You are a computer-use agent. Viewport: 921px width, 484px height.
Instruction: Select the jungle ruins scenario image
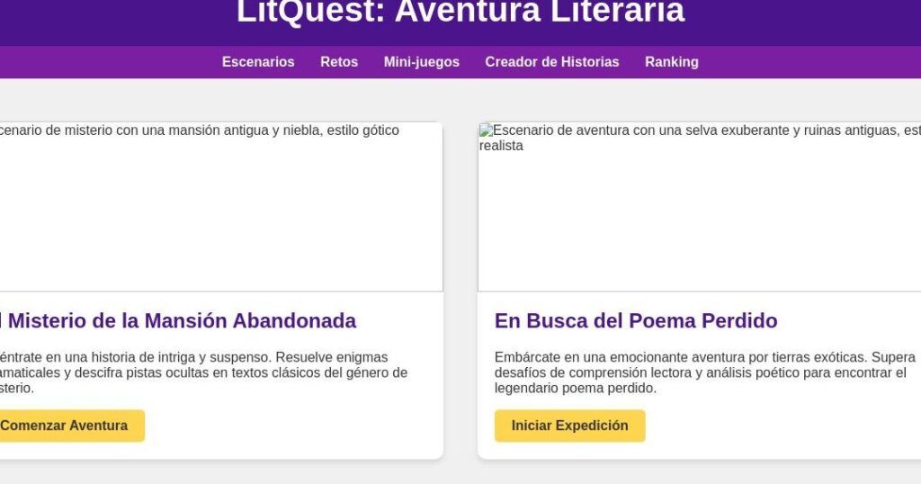700,207
